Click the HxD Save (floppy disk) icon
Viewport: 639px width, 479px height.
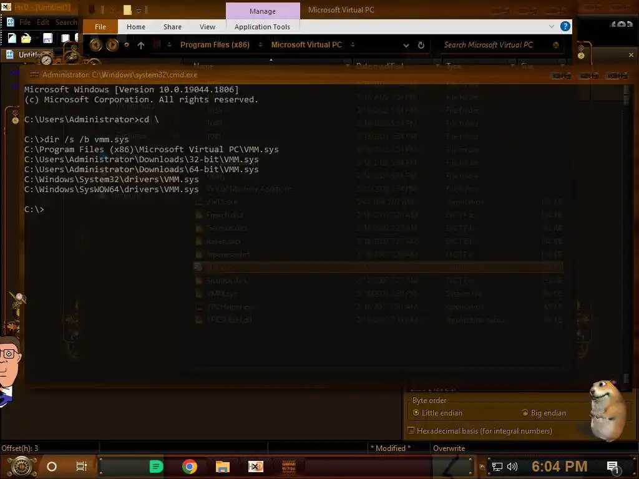tap(47, 38)
